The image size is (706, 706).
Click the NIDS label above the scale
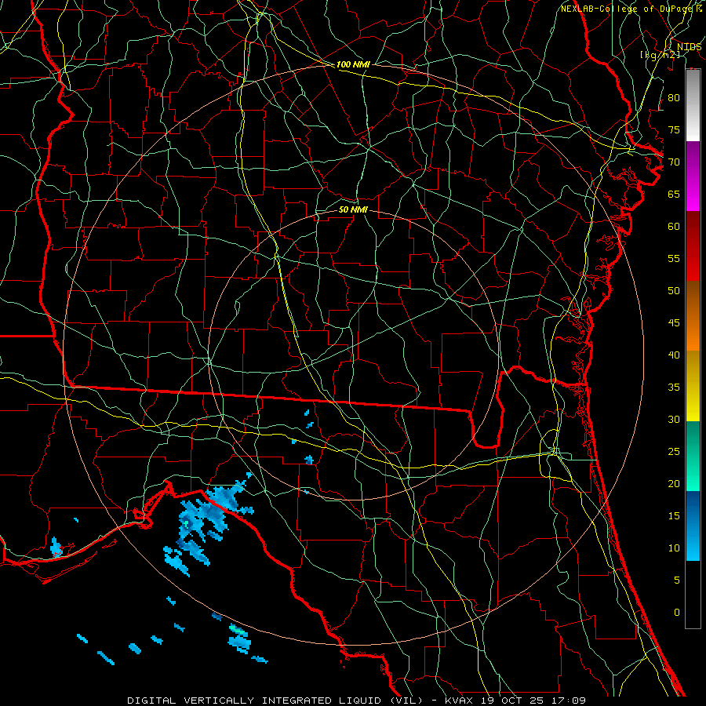pyautogui.click(x=689, y=47)
